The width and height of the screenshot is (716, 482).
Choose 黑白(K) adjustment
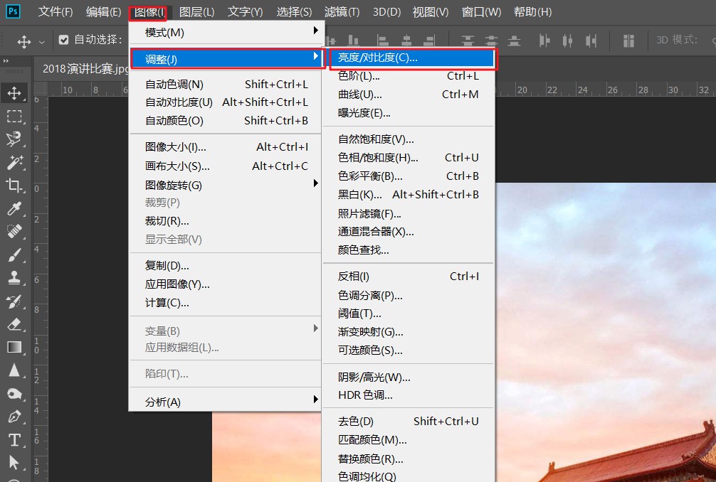409,195
